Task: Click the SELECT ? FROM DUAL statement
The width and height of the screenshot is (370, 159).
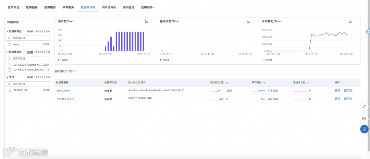Action: [x=140, y=98]
